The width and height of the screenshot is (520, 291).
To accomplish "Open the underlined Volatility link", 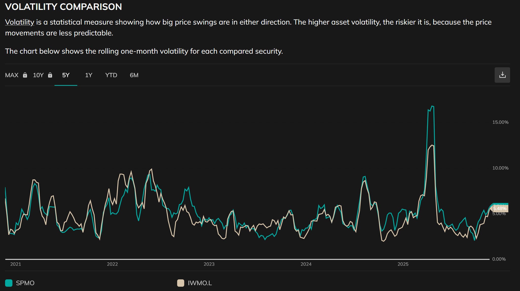I will [x=20, y=22].
